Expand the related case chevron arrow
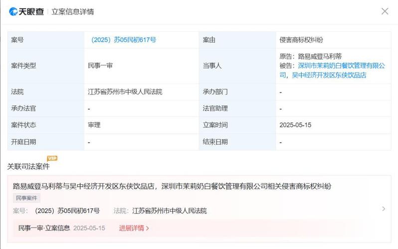 click(384, 209)
